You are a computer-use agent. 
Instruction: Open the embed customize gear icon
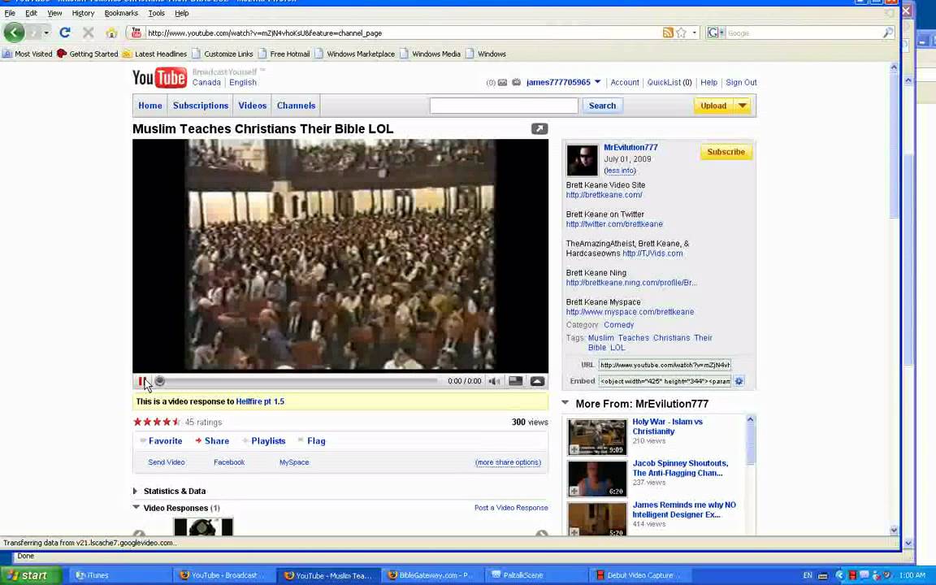pyautogui.click(x=739, y=381)
